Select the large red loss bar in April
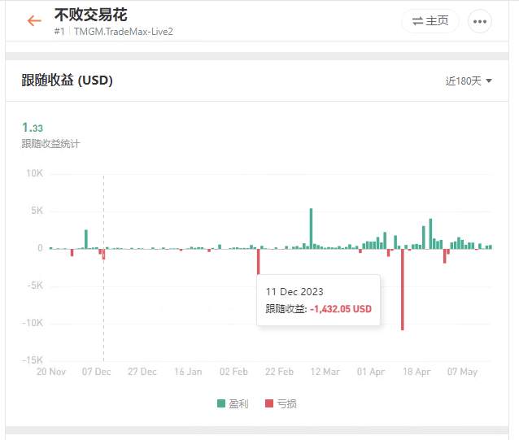Image resolution: width=519 pixels, height=440 pixels. pyautogui.click(x=403, y=290)
